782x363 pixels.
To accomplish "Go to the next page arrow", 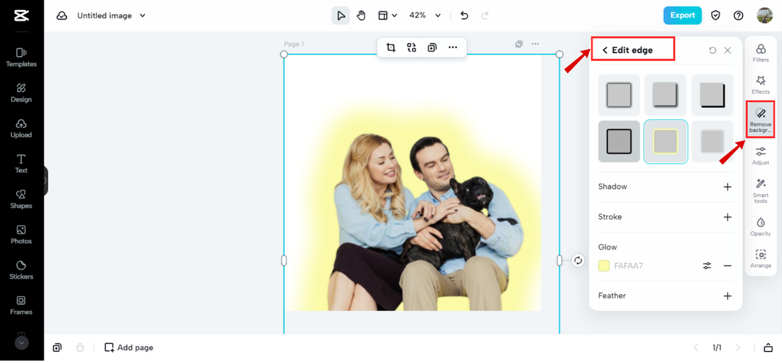I will 738,348.
